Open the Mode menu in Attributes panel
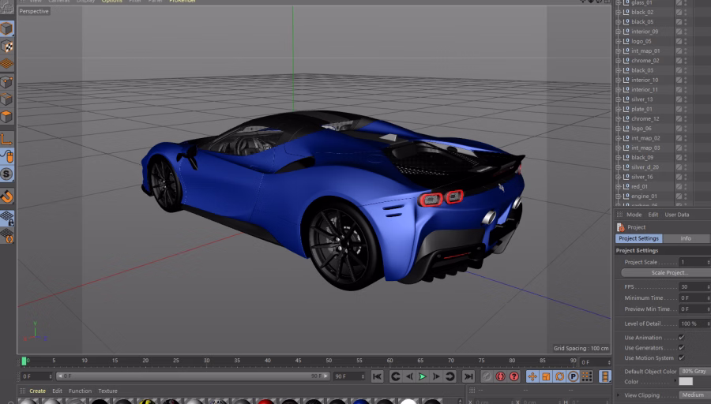 click(x=634, y=215)
